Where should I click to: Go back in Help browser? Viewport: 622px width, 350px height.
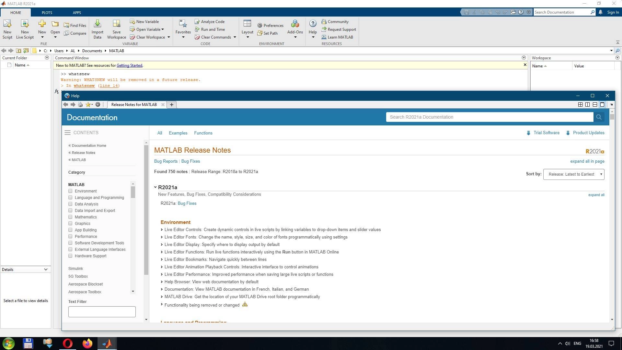click(x=65, y=104)
